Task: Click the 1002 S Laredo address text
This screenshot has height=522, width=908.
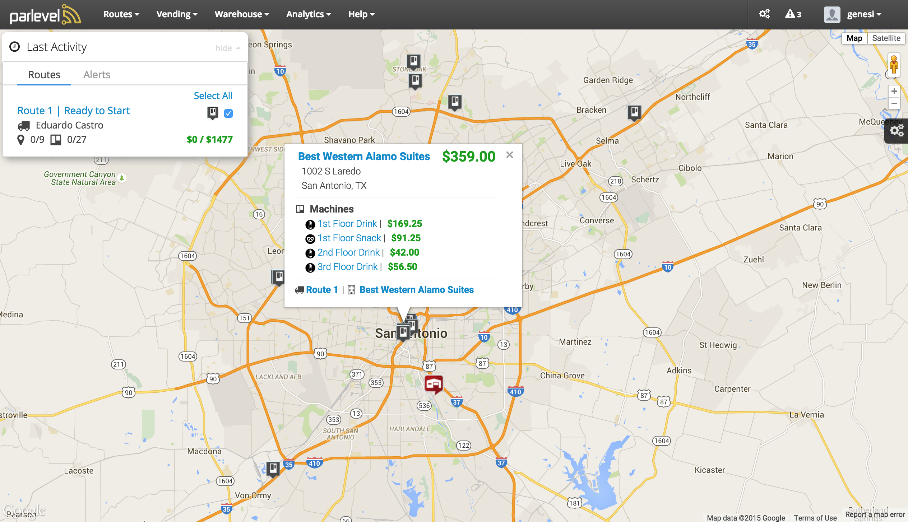Action: coord(331,171)
